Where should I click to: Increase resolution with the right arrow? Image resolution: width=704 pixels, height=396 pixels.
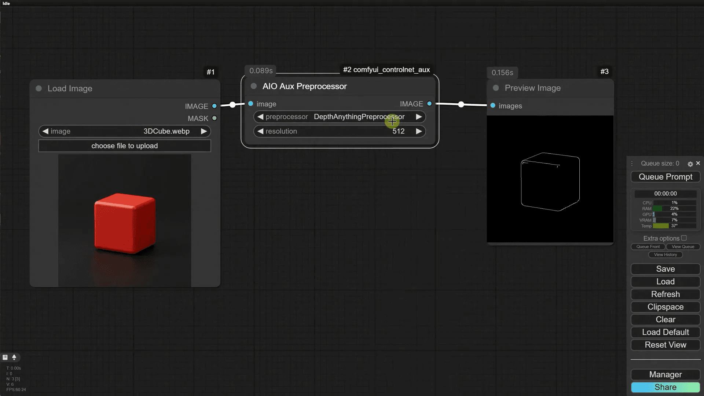coord(419,131)
